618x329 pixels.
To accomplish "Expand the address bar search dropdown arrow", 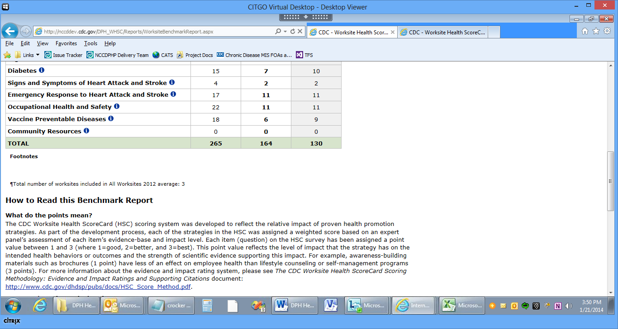I will 285,32.
